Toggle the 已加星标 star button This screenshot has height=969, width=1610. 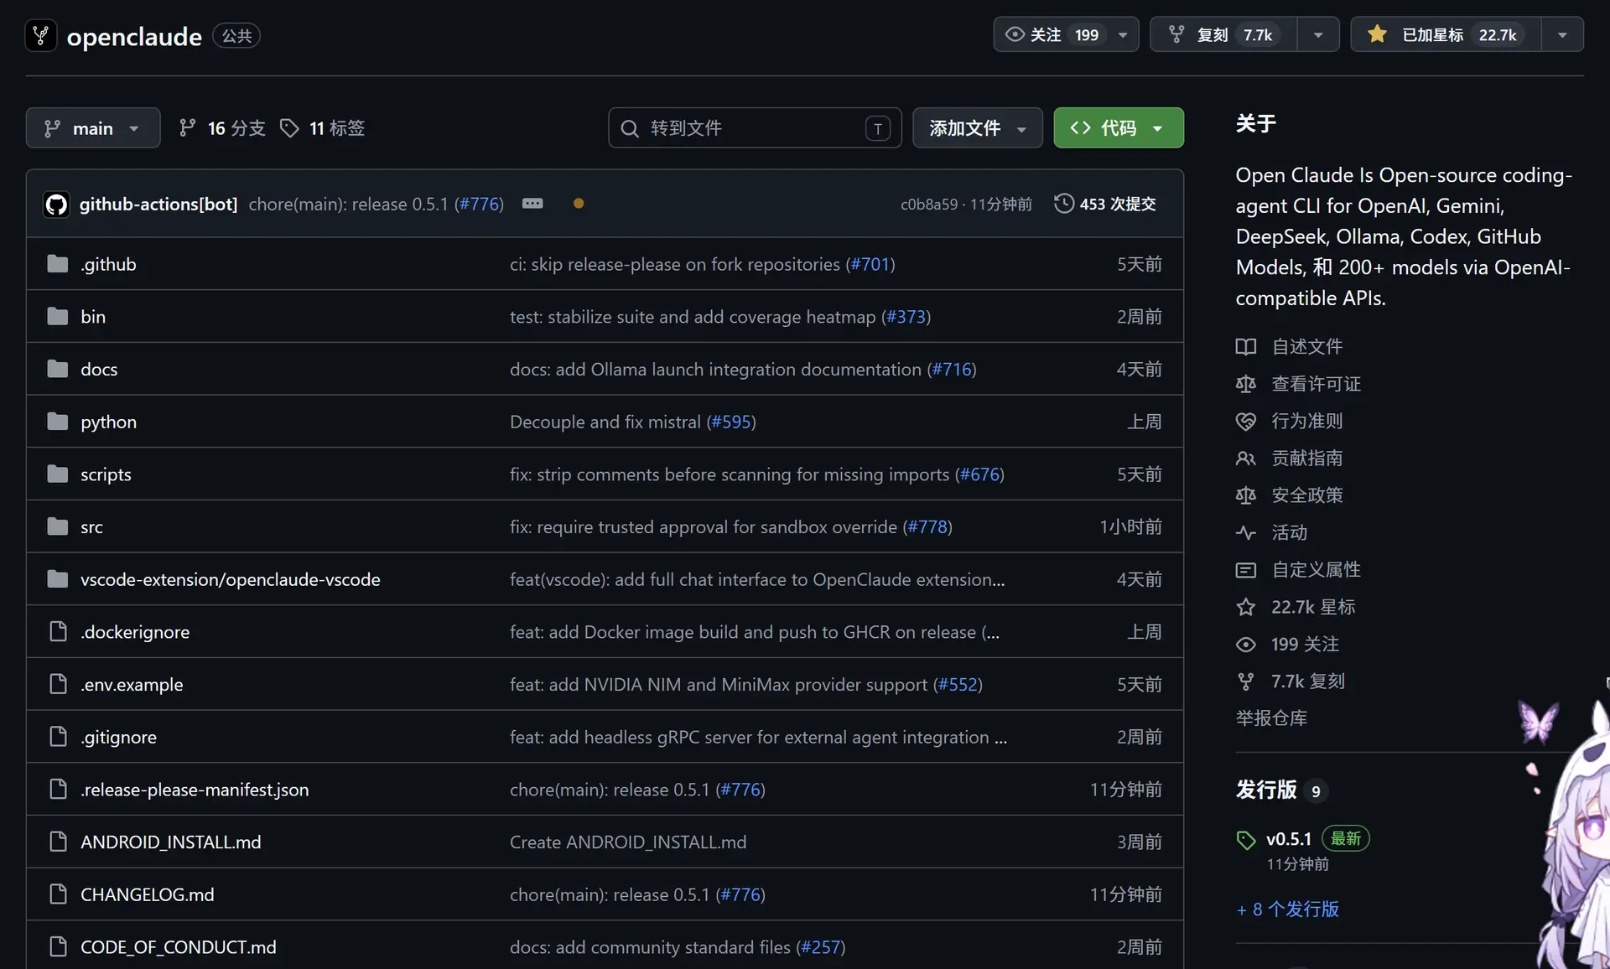(1446, 34)
